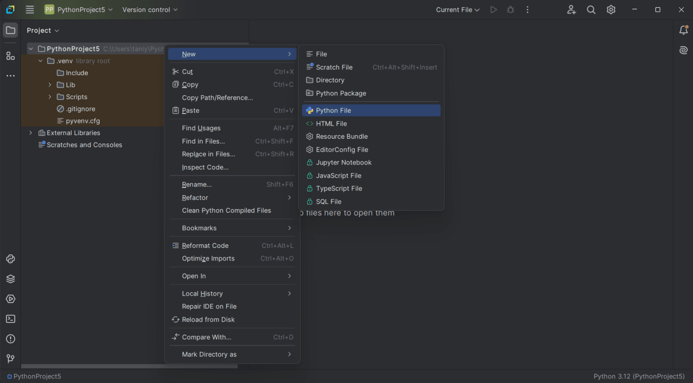Open the Python Console tool window
This screenshot has height=383, width=693.
(10, 259)
